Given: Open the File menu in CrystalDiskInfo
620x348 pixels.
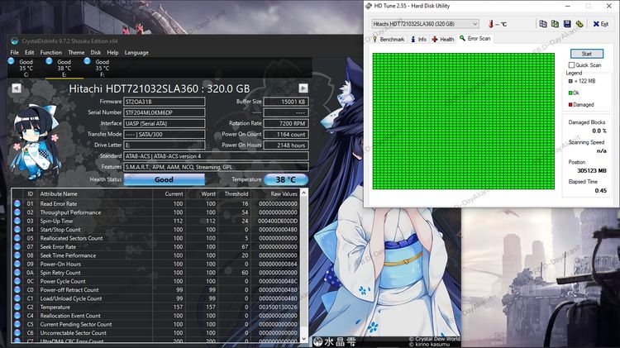Looking at the screenshot, I should (15, 52).
